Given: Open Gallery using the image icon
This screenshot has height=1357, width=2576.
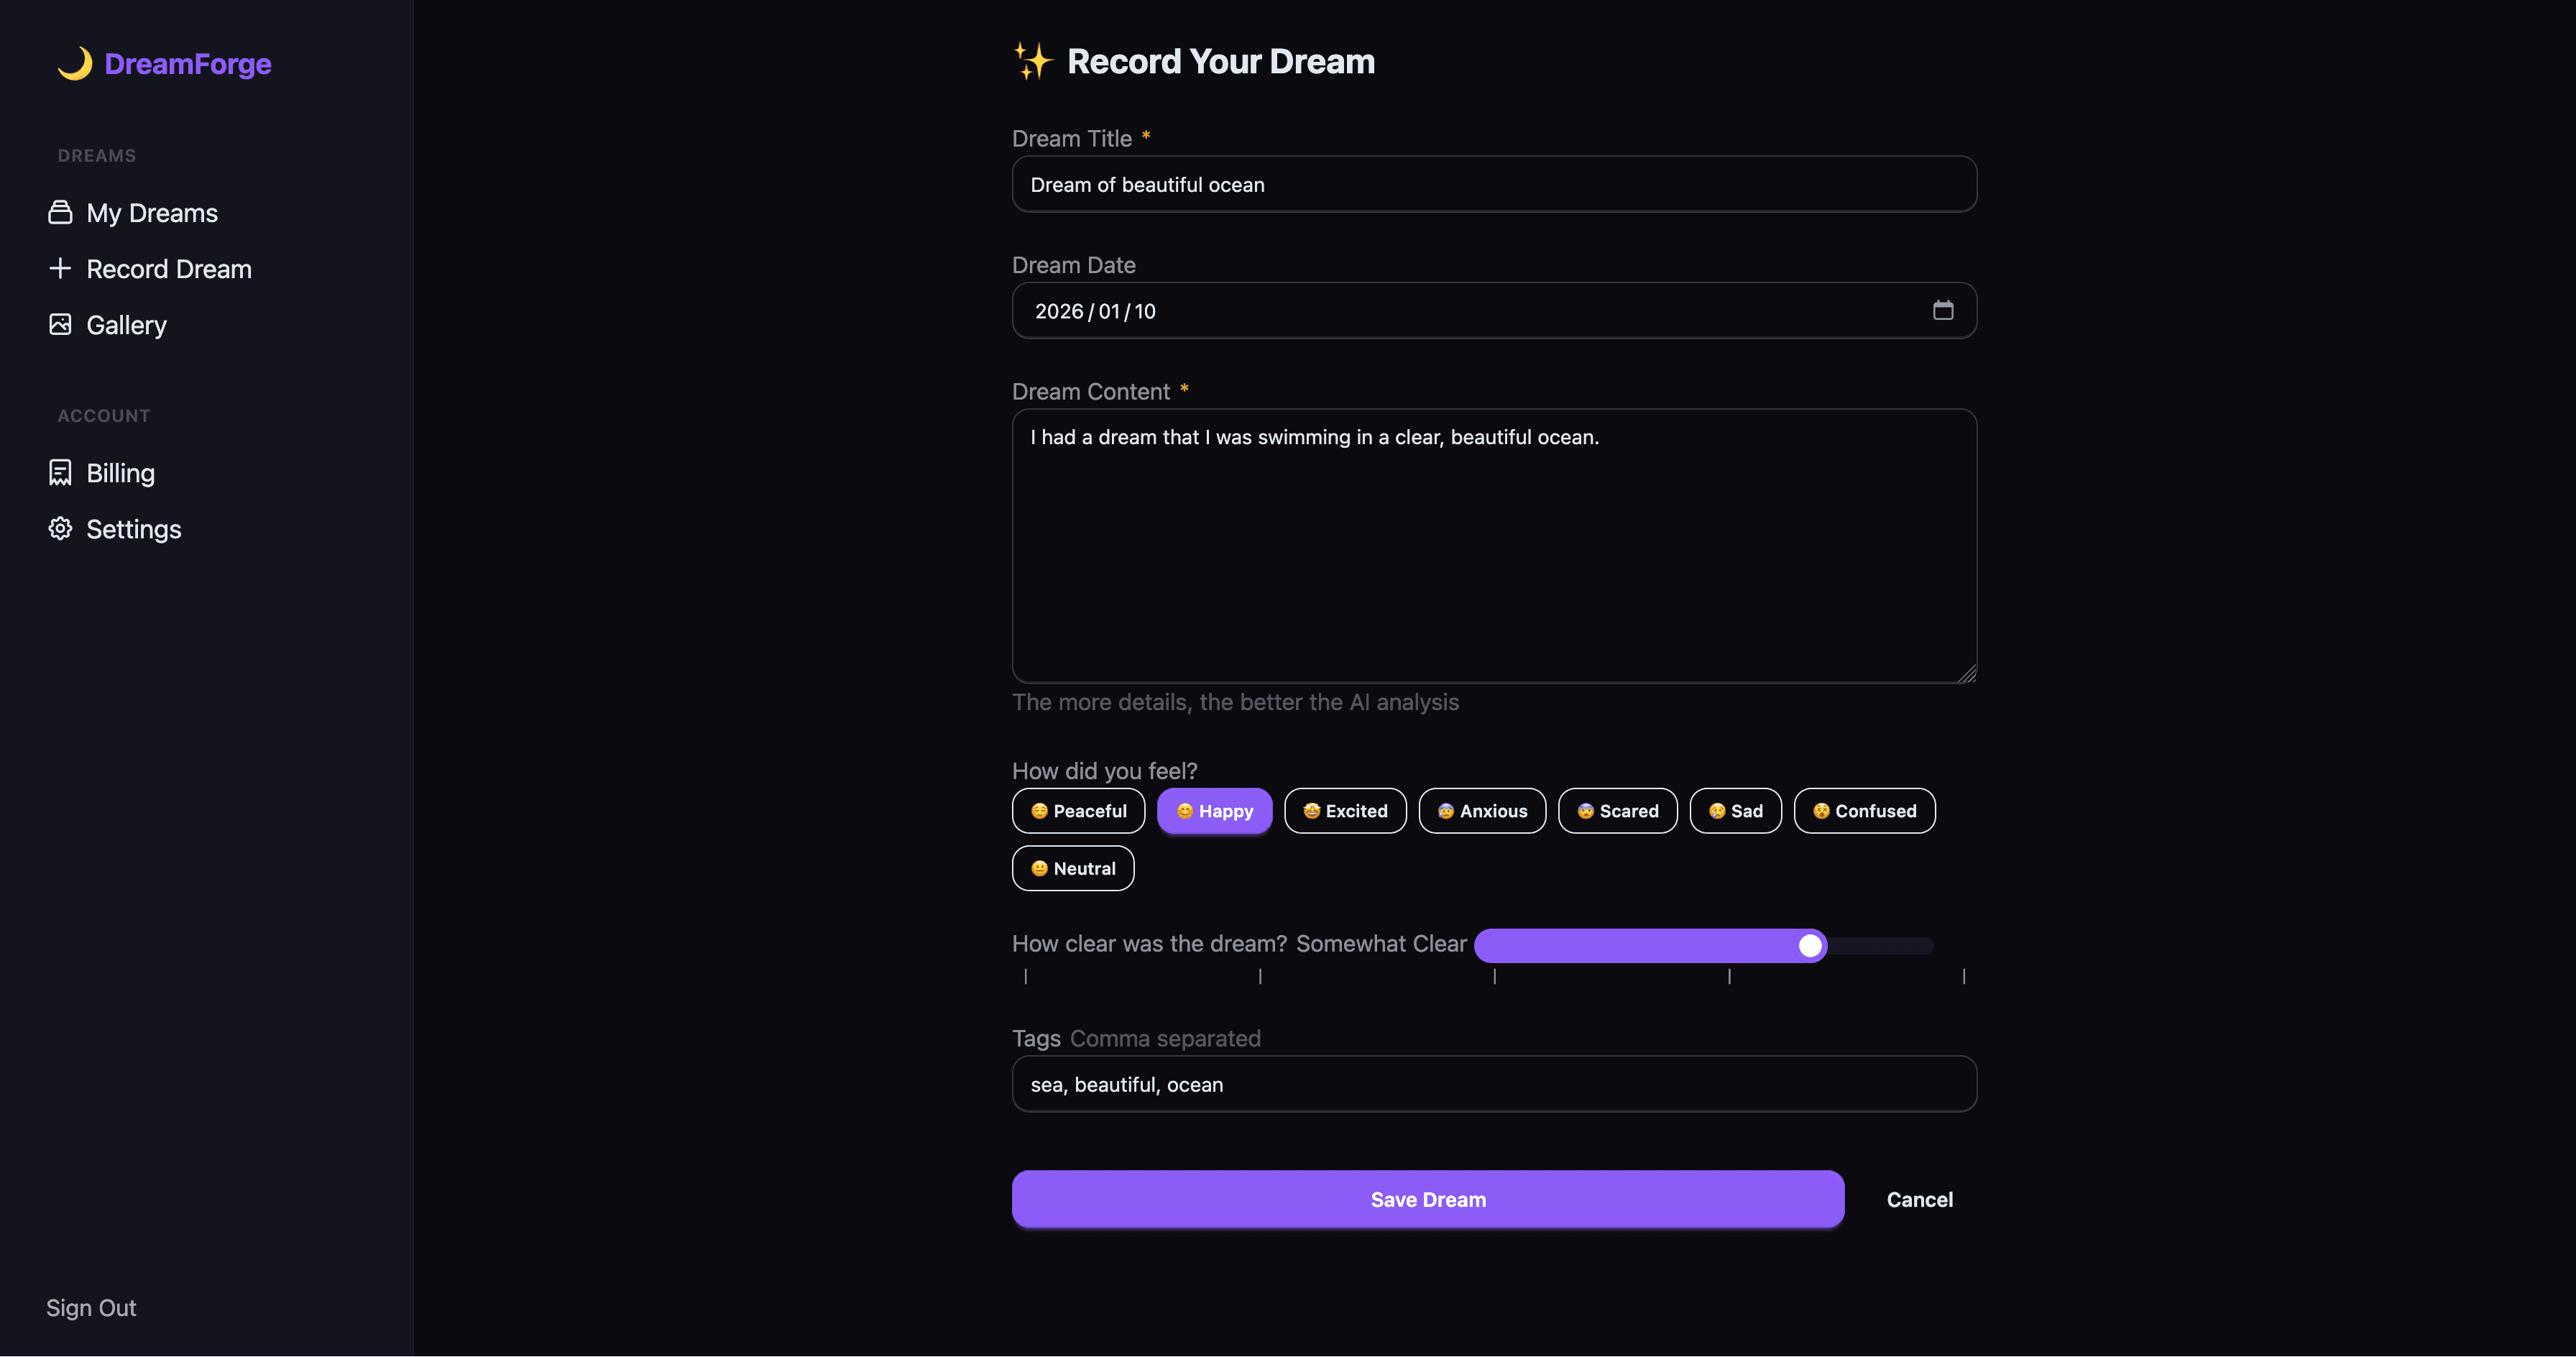Looking at the screenshot, I should 60,324.
